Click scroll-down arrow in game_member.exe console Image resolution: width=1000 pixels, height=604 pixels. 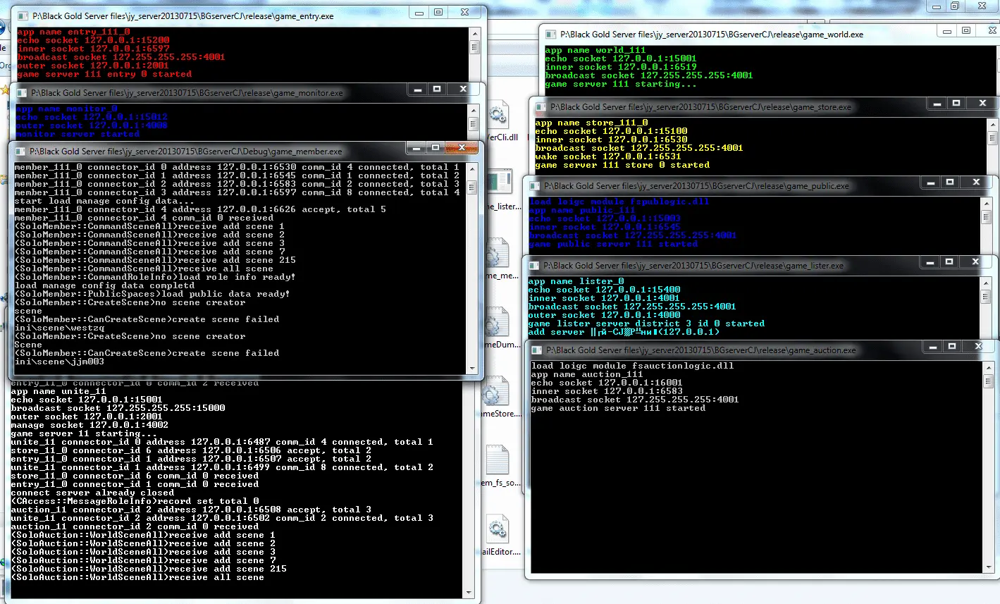click(472, 368)
